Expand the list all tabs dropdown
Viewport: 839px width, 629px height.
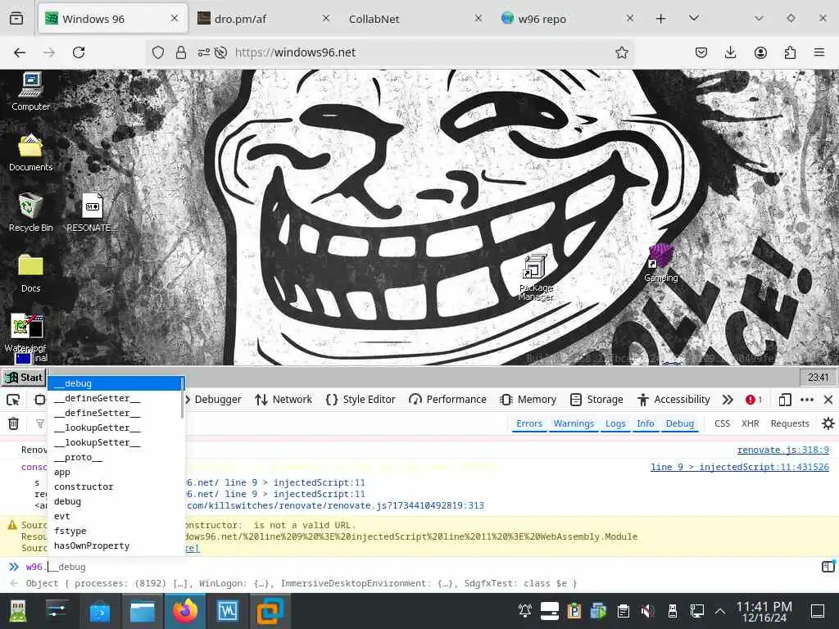click(x=694, y=19)
